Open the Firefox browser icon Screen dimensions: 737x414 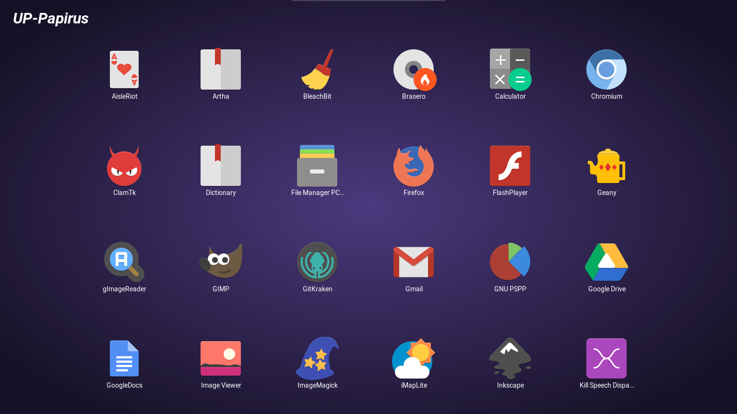point(414,166)
